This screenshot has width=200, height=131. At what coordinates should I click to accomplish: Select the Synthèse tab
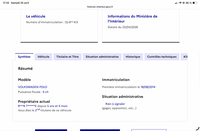pos(24,57)
